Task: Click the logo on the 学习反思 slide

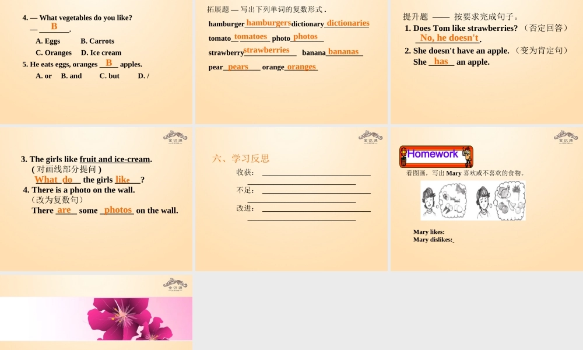Action: [370, 136]
